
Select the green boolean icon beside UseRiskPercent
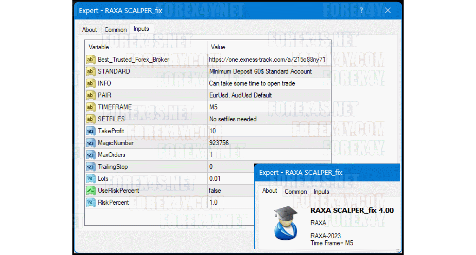(x=90, y=190)
